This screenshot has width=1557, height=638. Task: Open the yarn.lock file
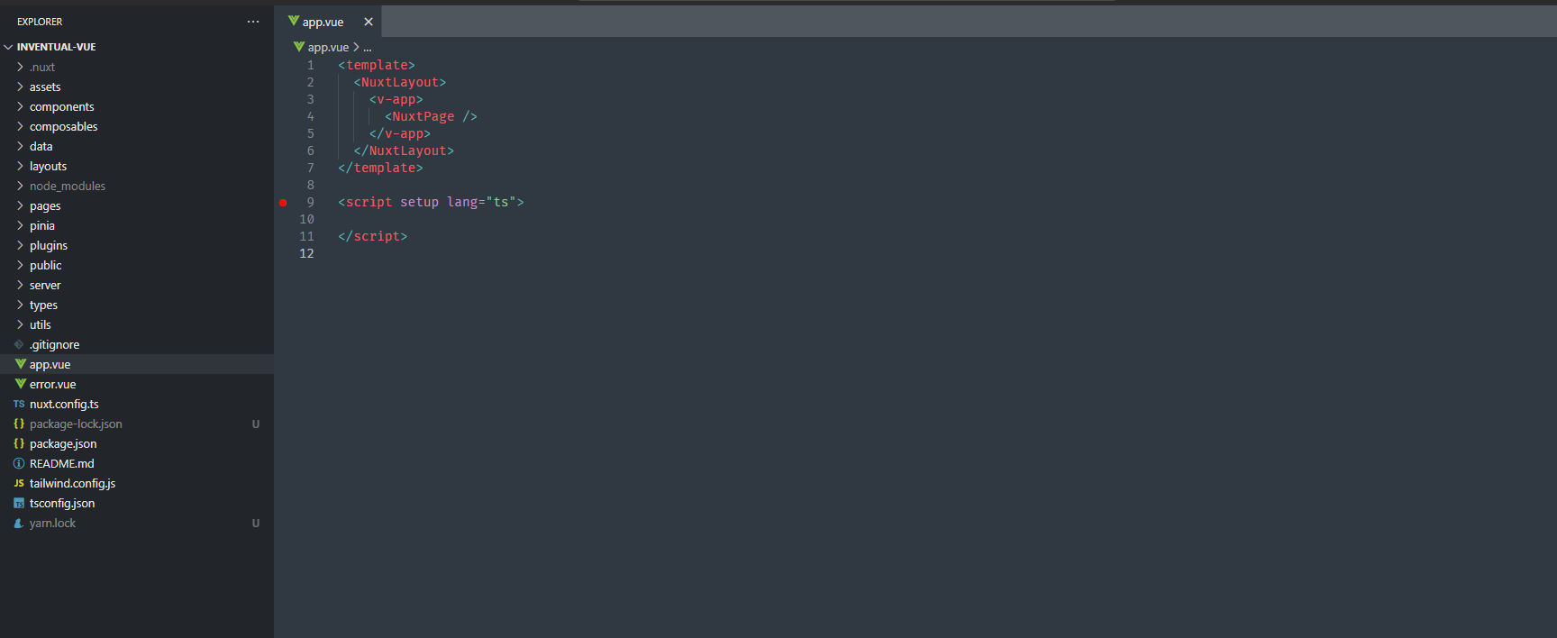click(52, 523)
